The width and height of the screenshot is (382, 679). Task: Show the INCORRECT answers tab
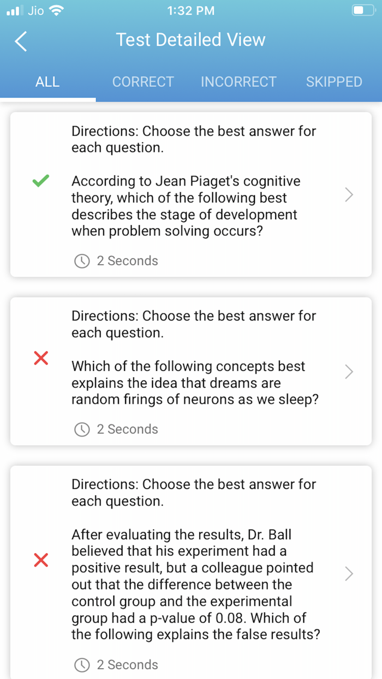[x=238, y=82]
